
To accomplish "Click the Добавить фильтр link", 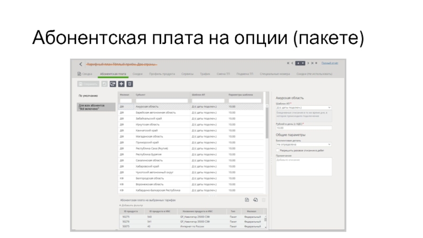I will [x=131, y=205].
